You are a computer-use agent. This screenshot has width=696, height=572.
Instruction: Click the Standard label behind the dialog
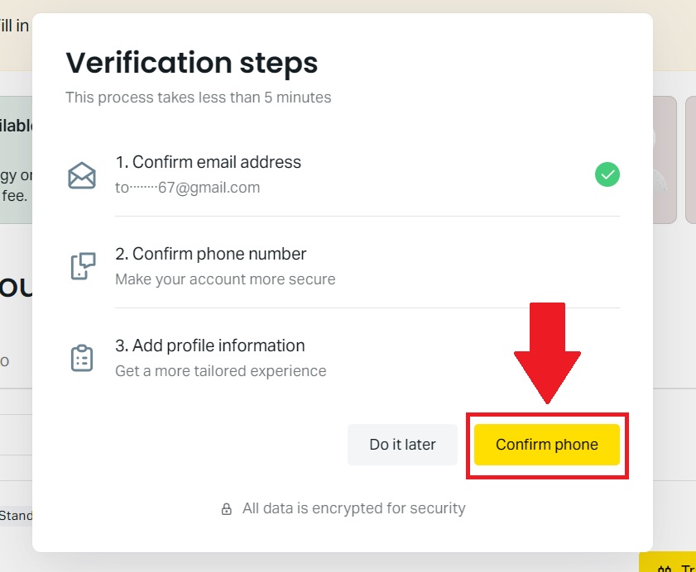pyautogui.click(x=16, y=516)
